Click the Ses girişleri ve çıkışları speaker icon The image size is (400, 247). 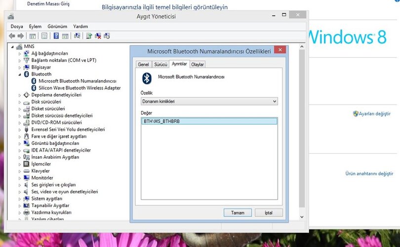pyautogui.click(x=26, y=184)
